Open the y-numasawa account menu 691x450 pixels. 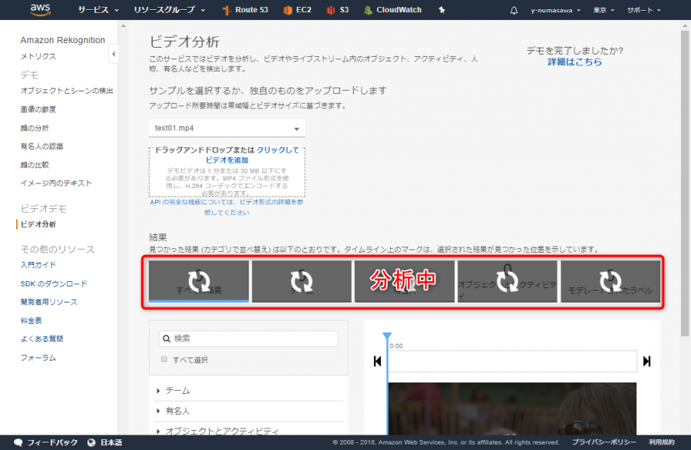[x=555, y=10]
